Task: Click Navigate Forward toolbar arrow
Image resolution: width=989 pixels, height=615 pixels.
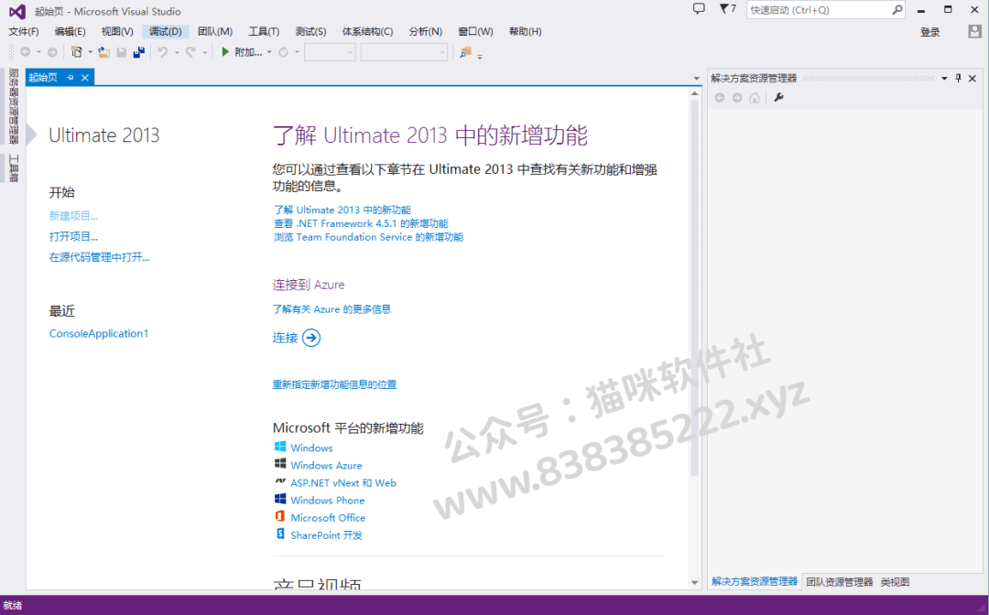Action: pyautogui.click(x=52, y=52)
